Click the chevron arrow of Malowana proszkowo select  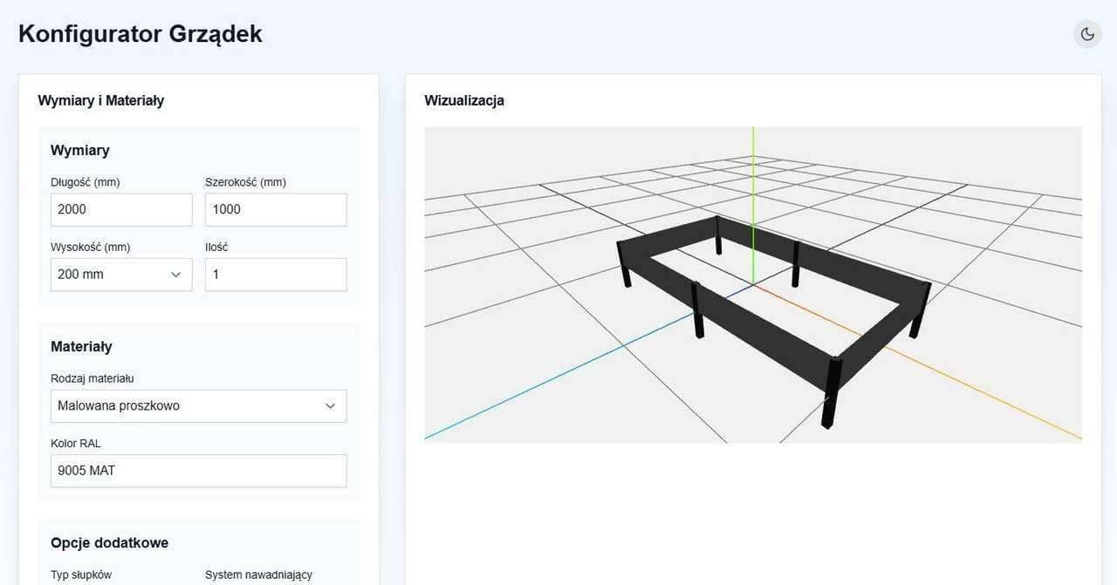(331, 405)
